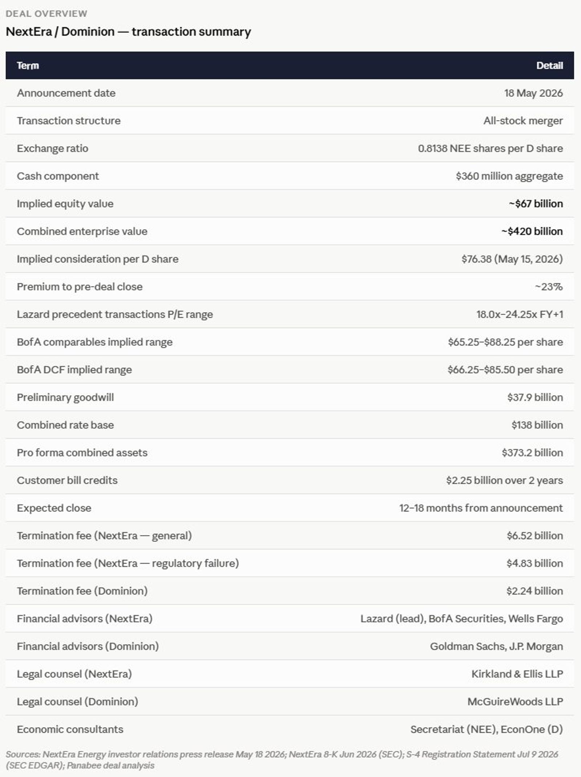Screen dimensions: 581x777
Task: Select the McGuireWoods LLP value
Action: [x=515, y=701]
